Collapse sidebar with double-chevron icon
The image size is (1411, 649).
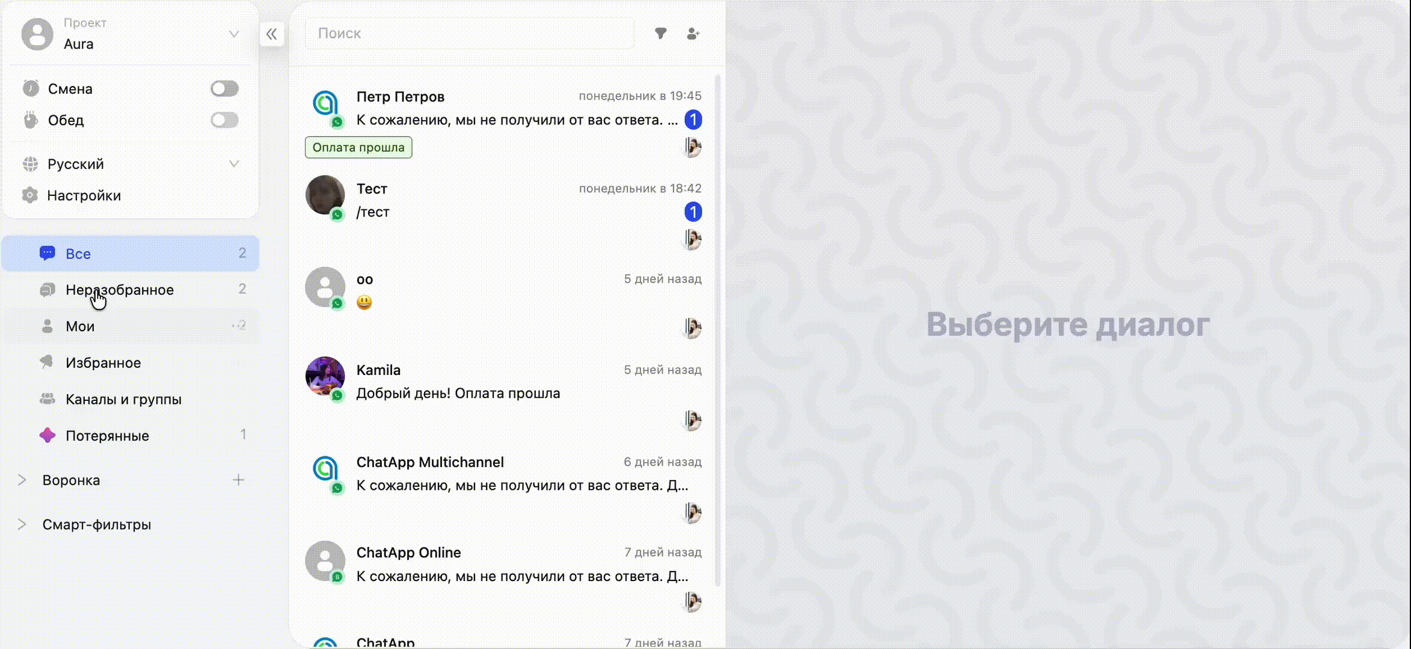point(272,34)
